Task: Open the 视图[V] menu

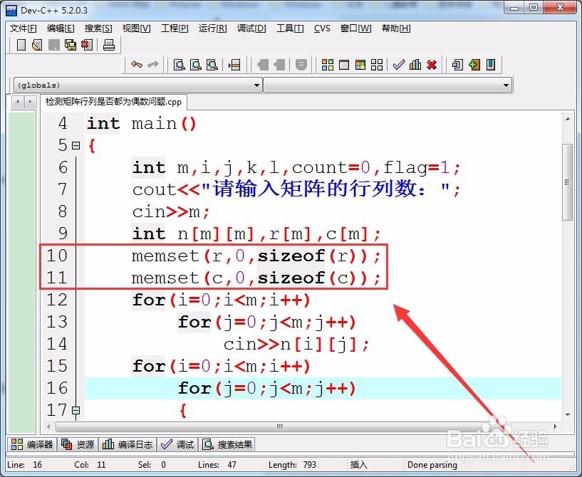Action: (x=137, y=28)
